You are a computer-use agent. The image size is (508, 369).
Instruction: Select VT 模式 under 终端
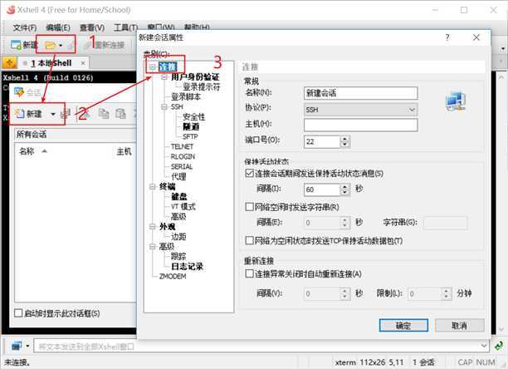tap(183, 207)
